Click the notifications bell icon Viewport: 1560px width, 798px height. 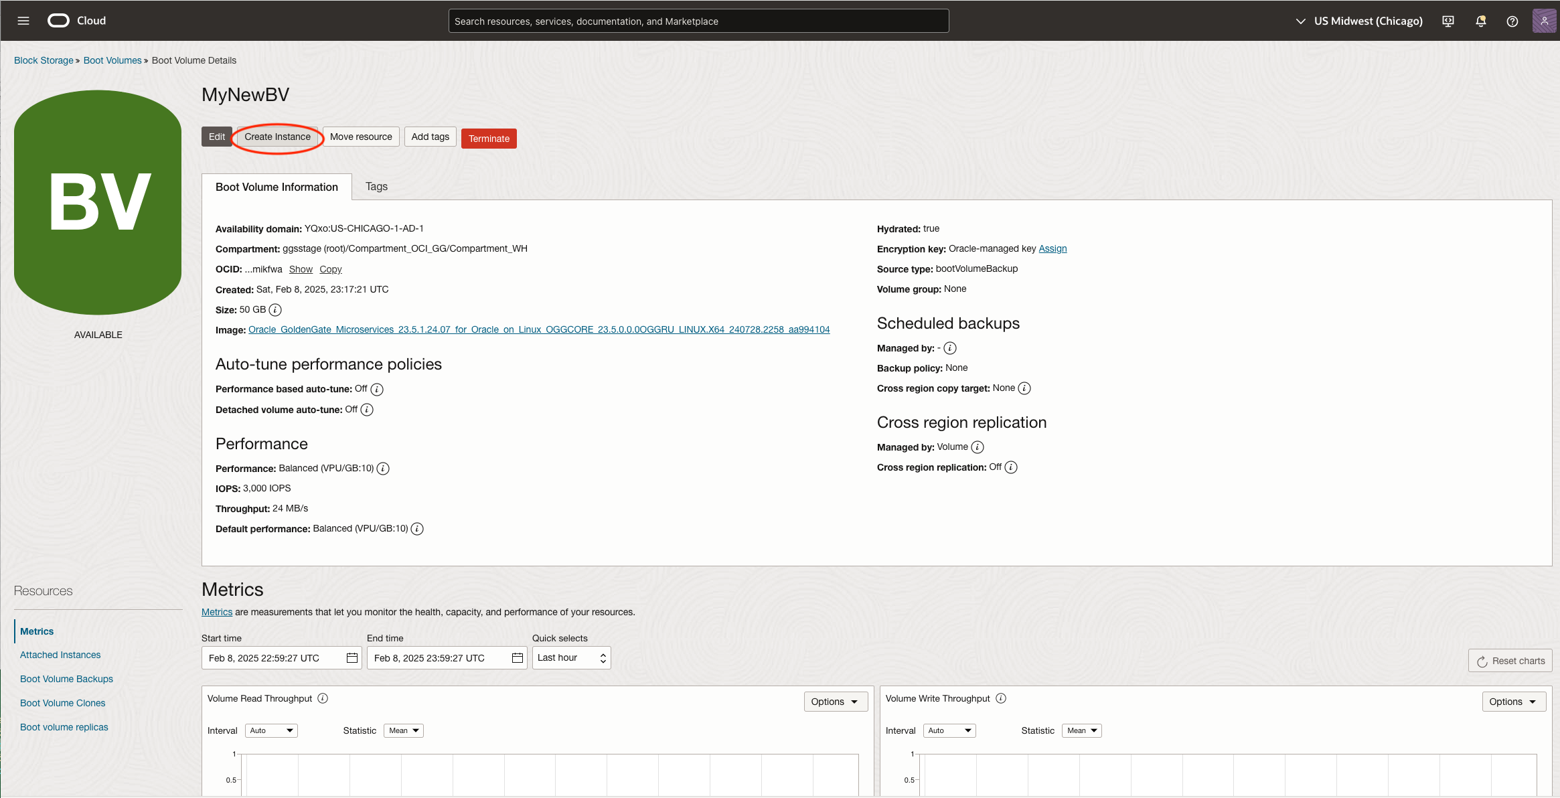coord(1480,21)
